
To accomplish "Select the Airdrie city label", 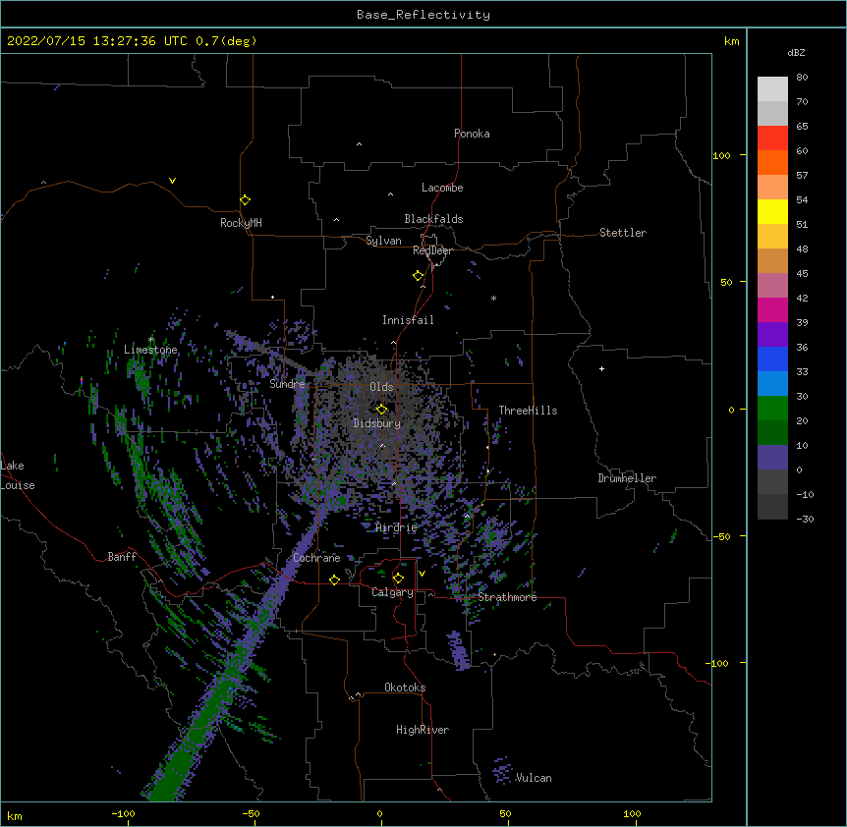I will 397,527.
